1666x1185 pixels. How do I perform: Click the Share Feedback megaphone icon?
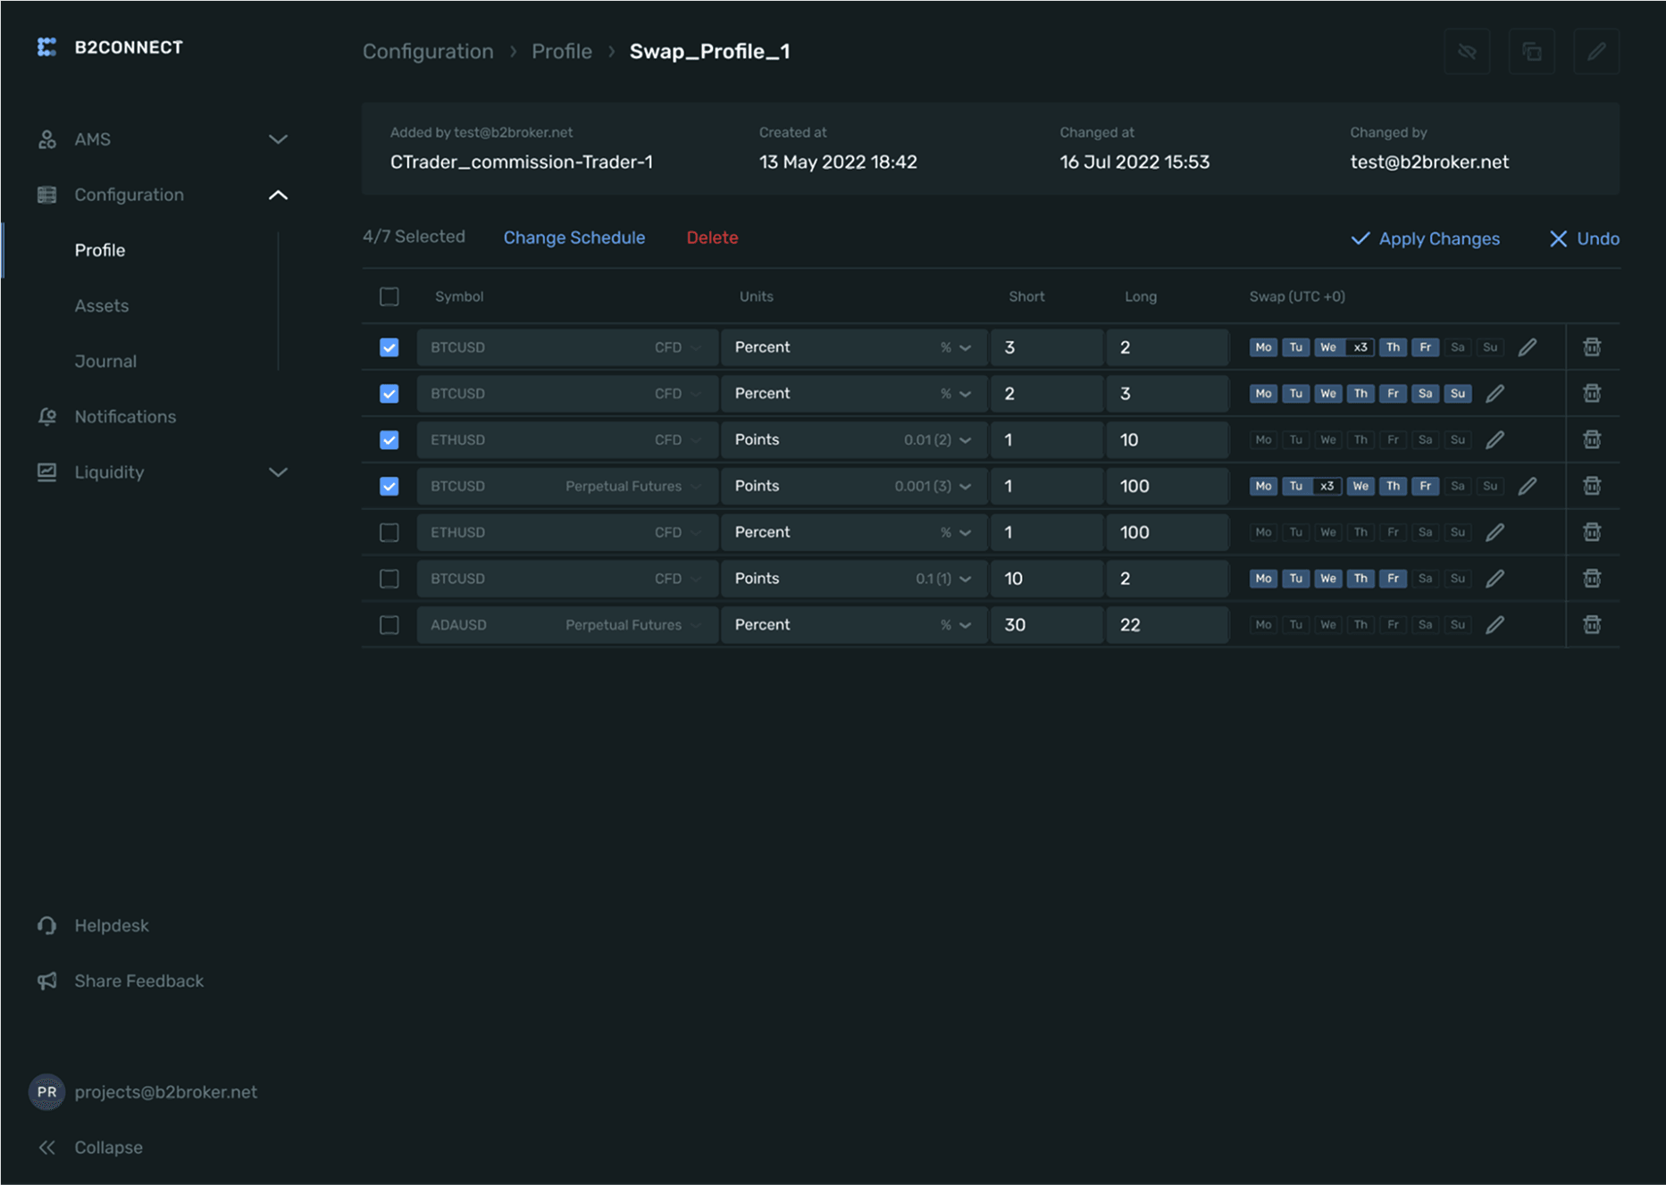47,981
